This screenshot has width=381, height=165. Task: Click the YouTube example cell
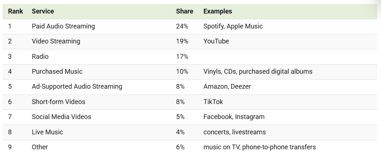point(216,41)
